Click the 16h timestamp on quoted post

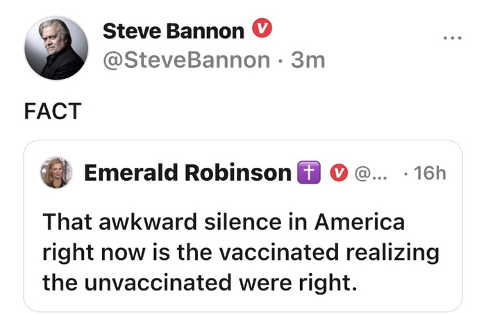pyautogui.click(x=428, y=173)
